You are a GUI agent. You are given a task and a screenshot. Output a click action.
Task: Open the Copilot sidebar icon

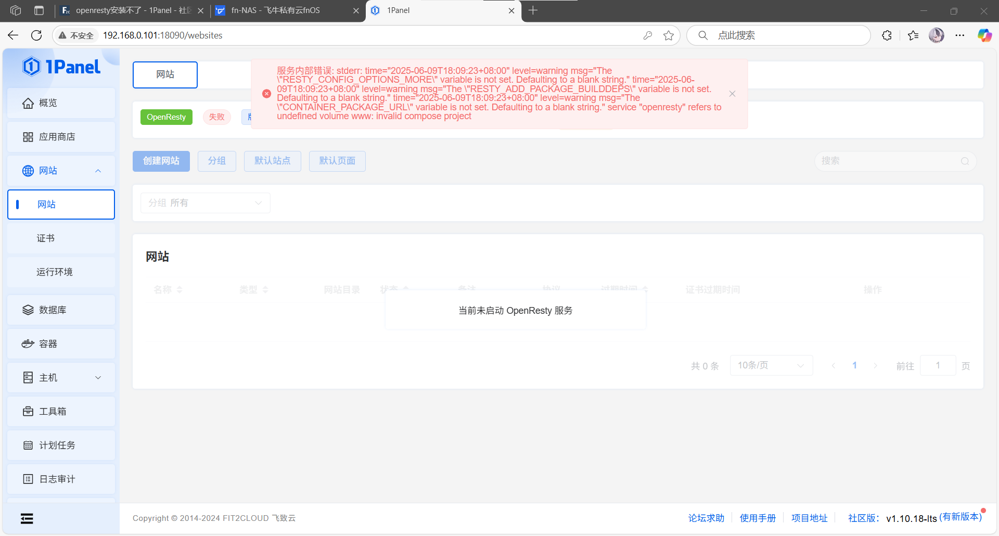tap(984, 35)
